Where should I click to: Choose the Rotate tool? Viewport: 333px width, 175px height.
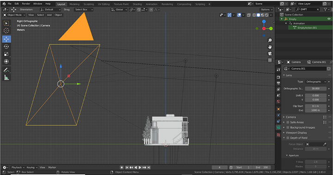pyautogui.click(x=6, y=47)
